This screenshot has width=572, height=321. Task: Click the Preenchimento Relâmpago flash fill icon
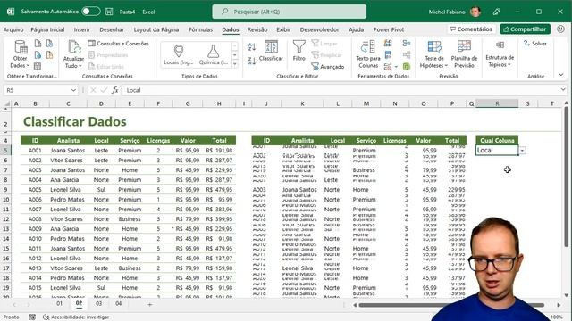coord(388,44)
